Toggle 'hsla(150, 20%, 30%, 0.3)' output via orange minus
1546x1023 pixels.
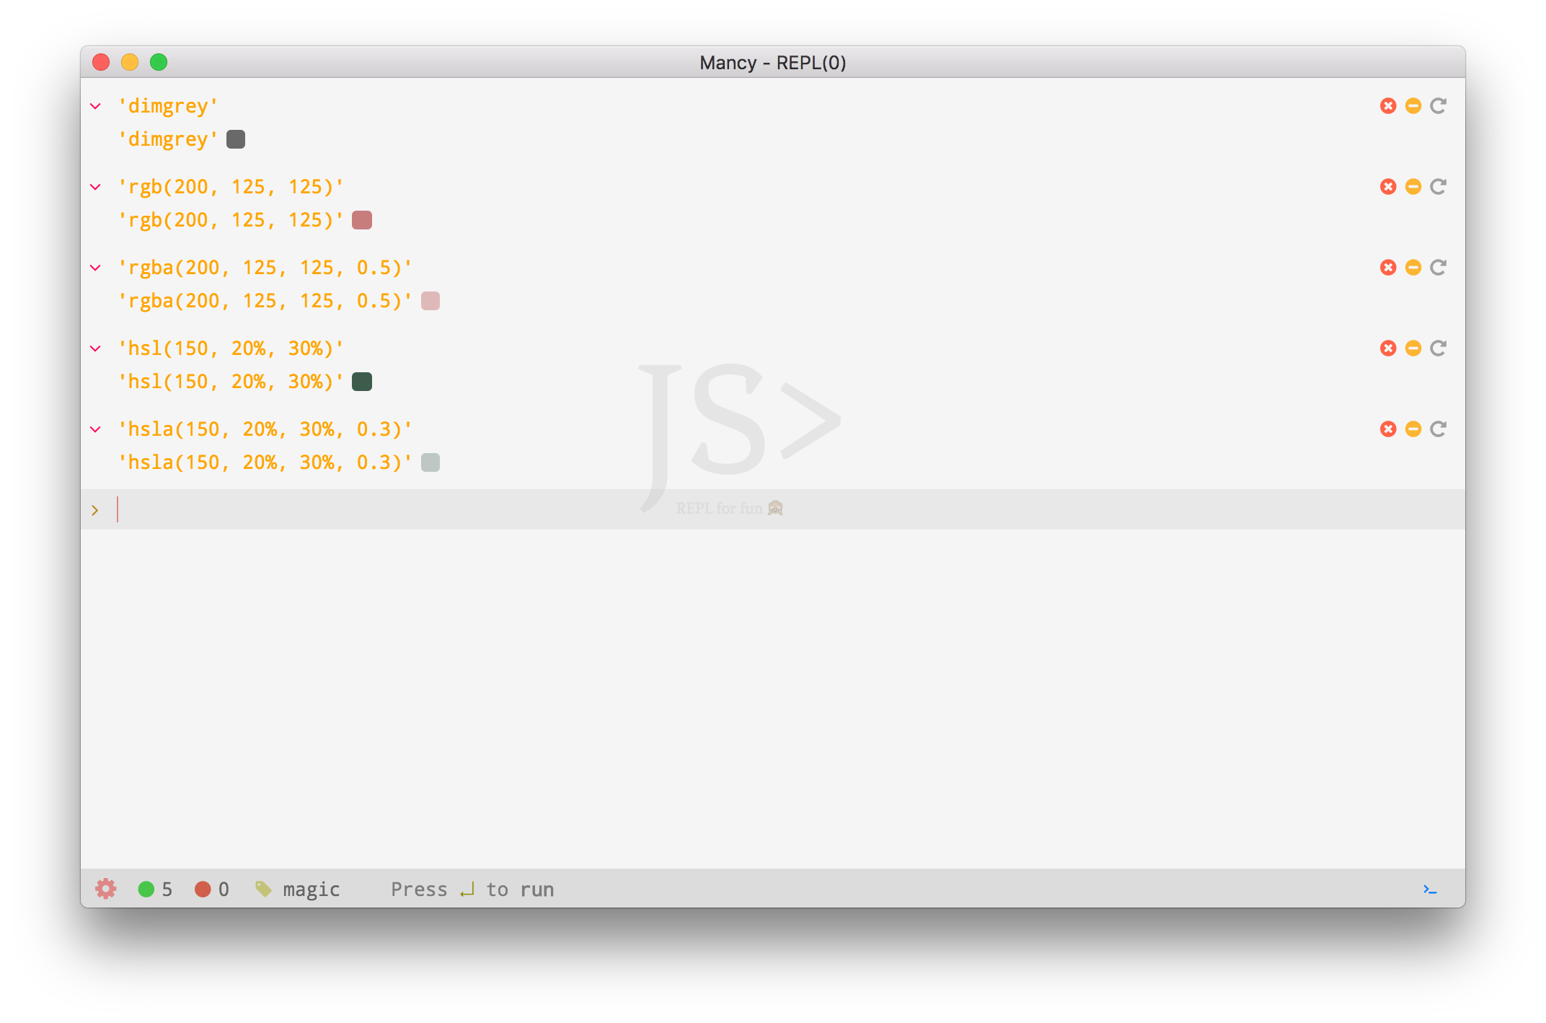tap(1413, 429)
